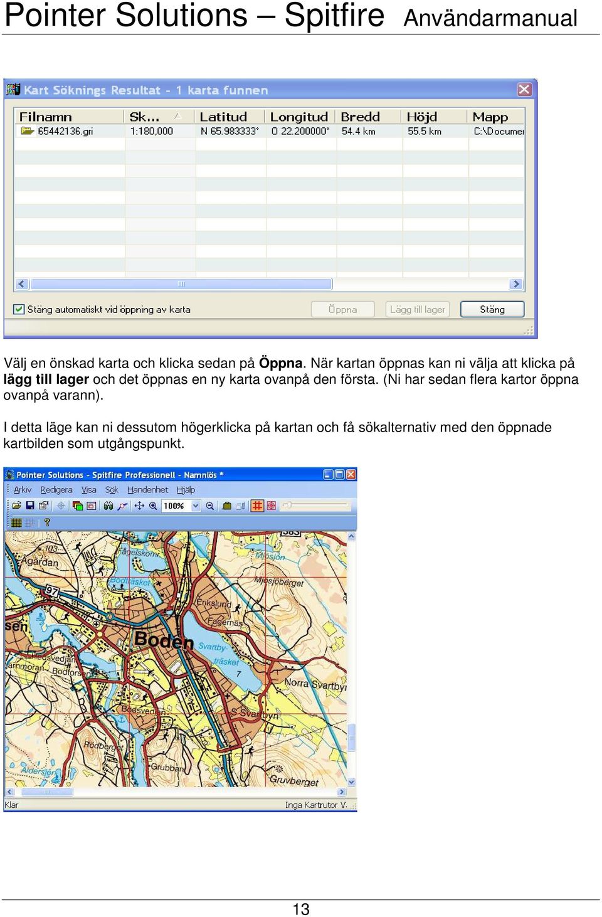This screenshot has width=602, height=917.
Task: Click the grayed crosshair target icon
Action: point(61,506)
